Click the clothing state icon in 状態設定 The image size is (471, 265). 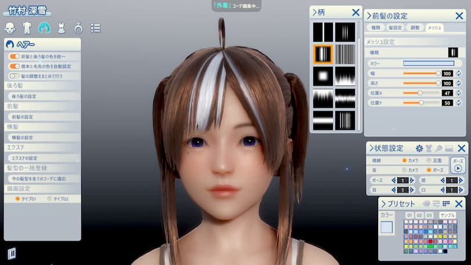pos(429,148)
